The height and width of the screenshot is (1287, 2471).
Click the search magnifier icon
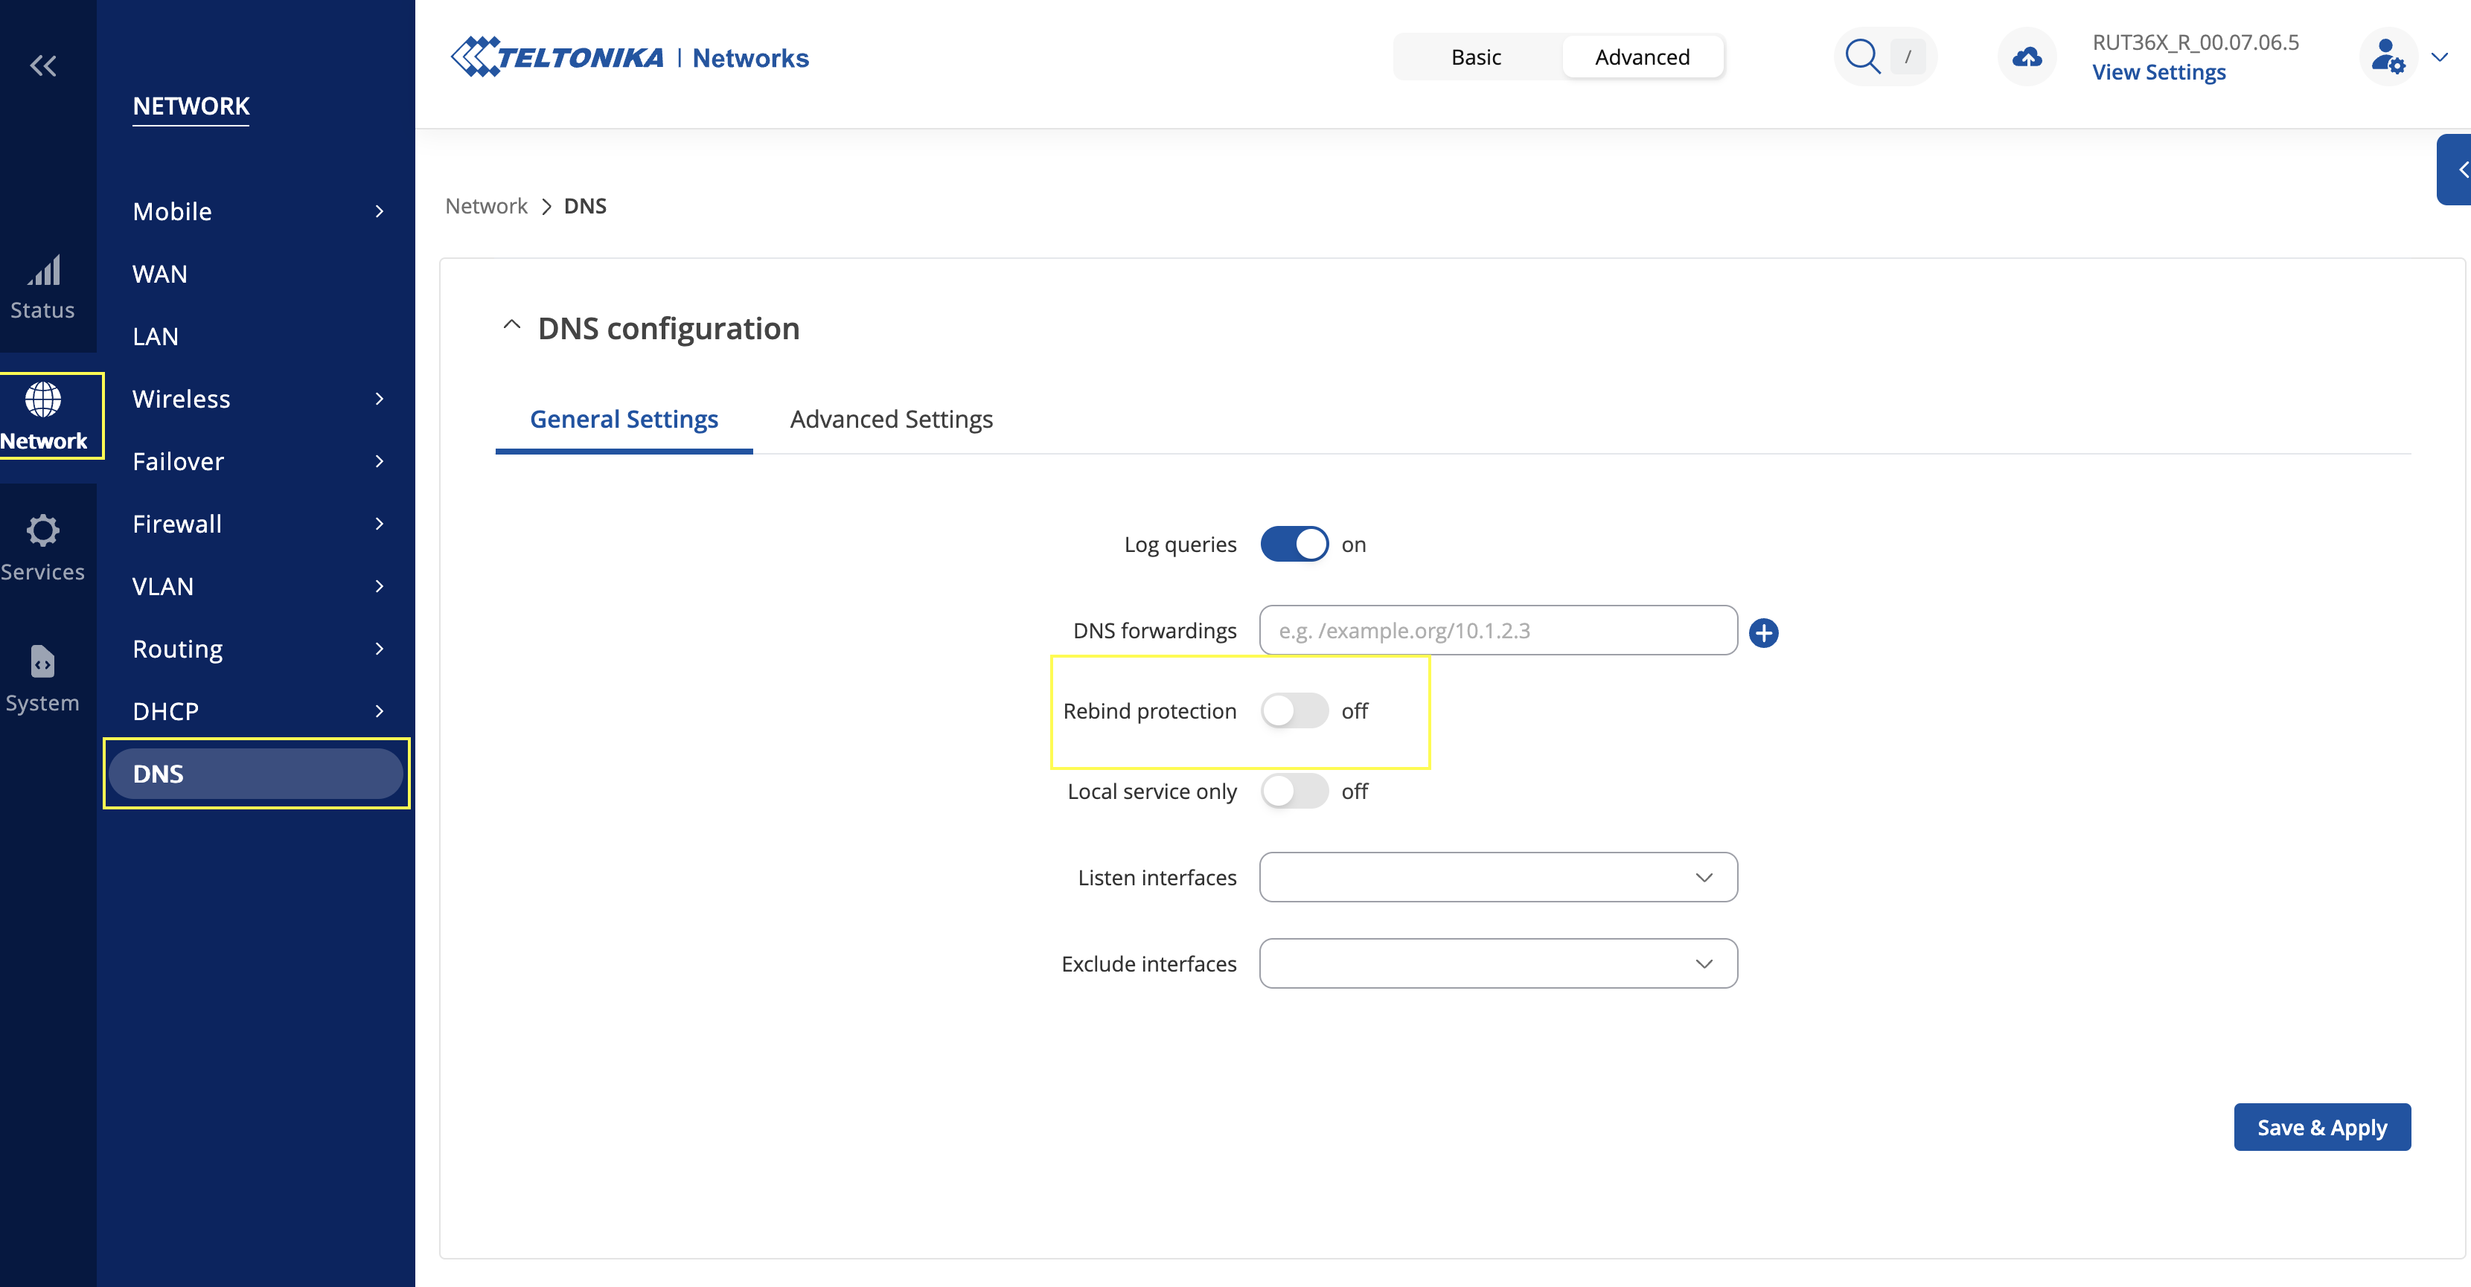[x=1862, y=57]
